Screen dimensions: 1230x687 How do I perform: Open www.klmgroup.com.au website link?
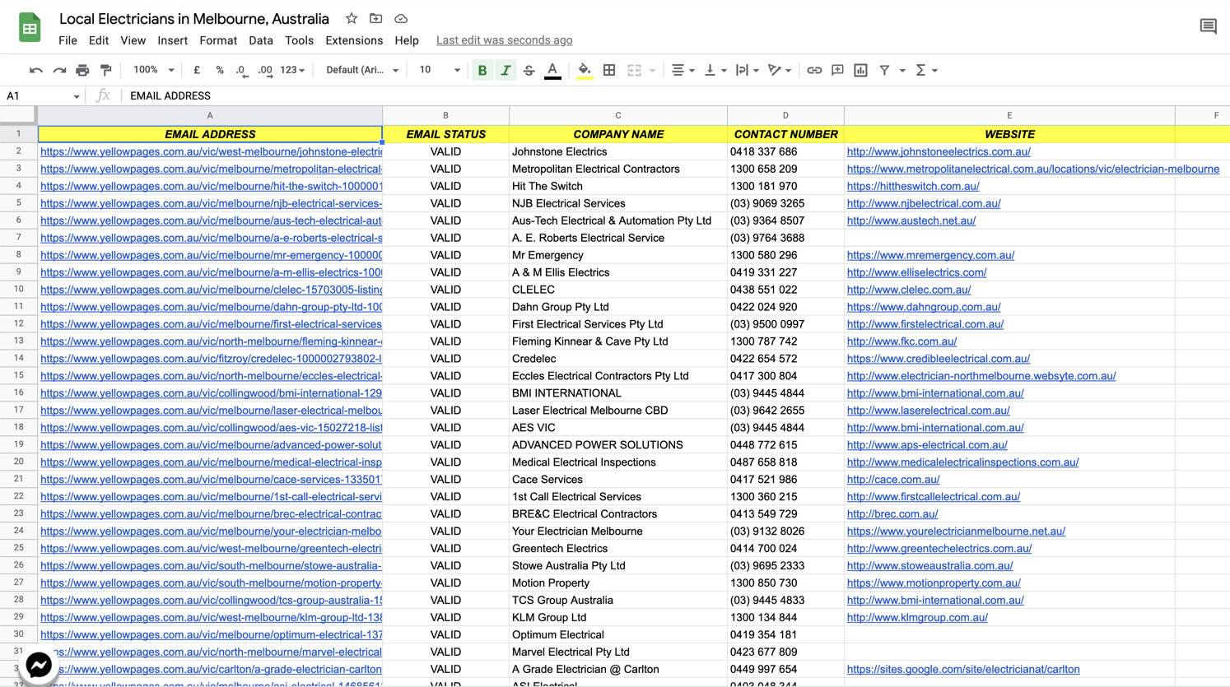coord(917,617)
